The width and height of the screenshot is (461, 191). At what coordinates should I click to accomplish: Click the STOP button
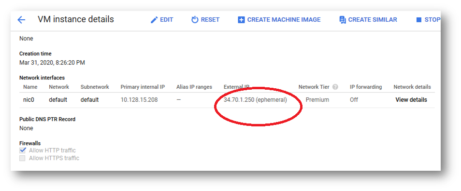point(428,20)
